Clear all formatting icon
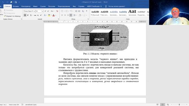The height and width of the screenshot is (106, 189). pos(57,11)
